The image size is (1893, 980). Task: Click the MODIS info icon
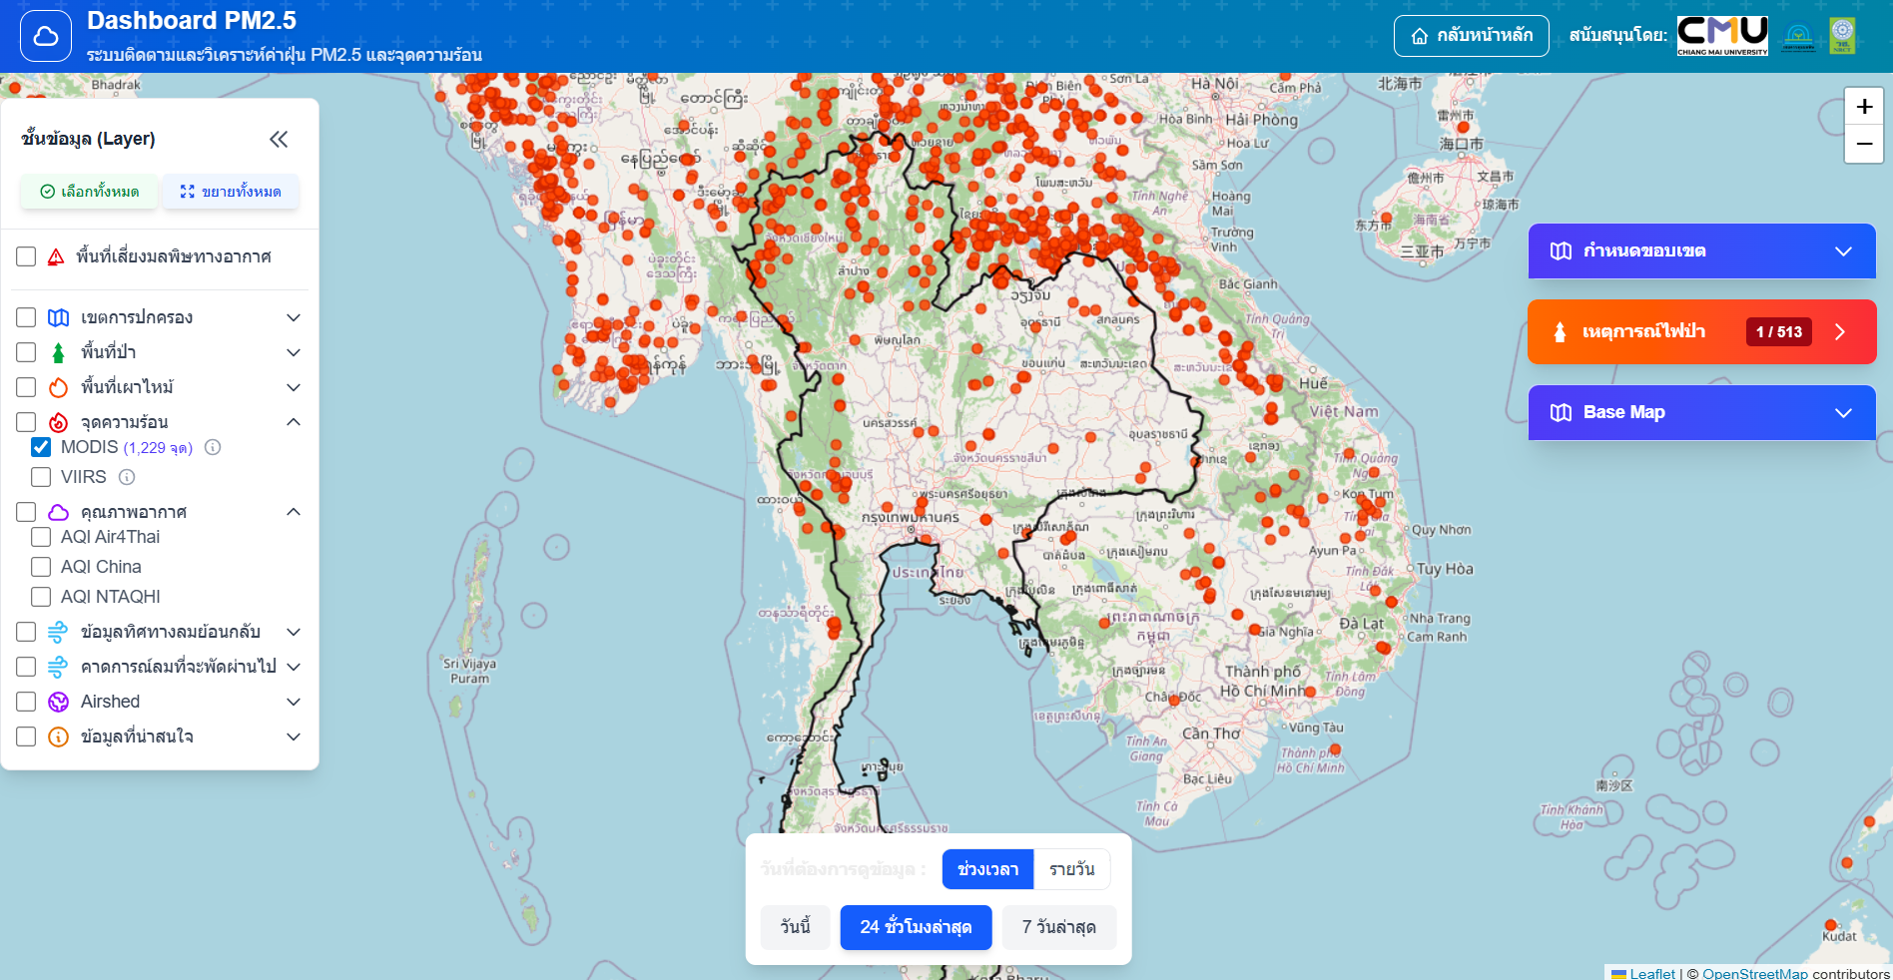213,447
